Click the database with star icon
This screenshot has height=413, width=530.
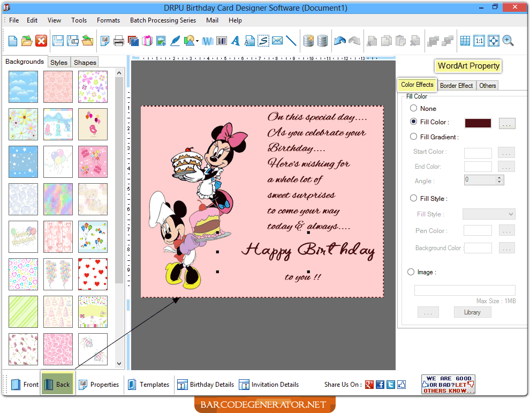pyautogui.click(x=308, y=41)
